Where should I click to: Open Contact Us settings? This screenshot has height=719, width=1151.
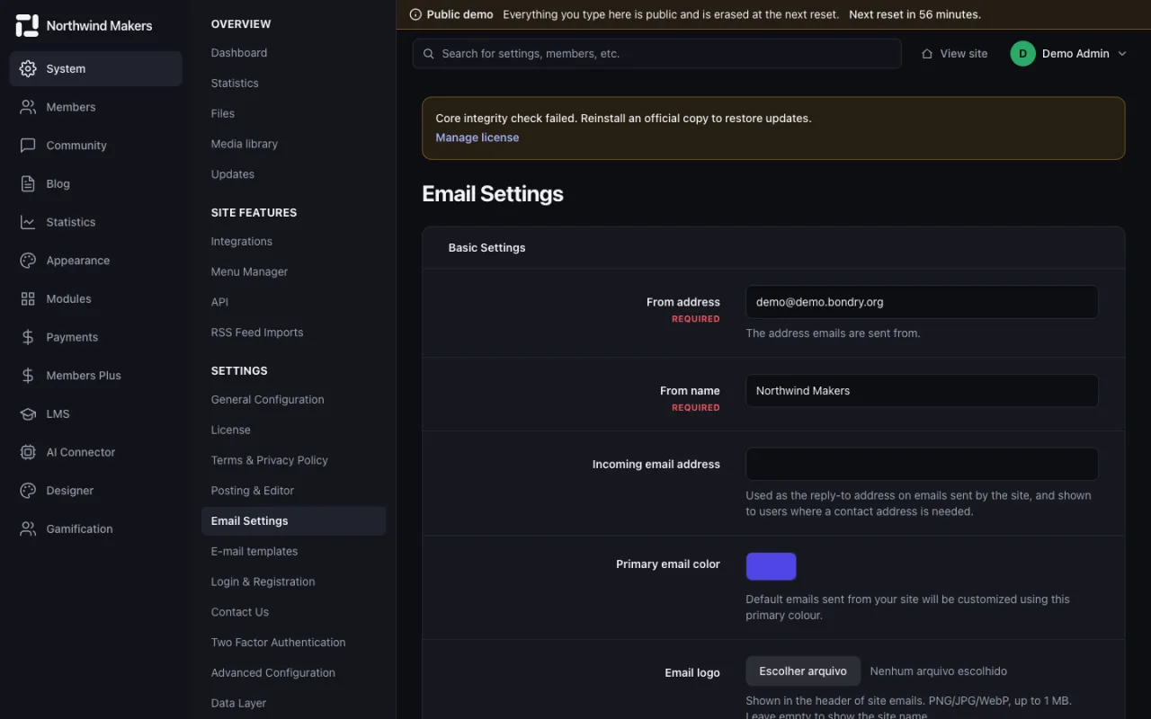tap(240, 612)
